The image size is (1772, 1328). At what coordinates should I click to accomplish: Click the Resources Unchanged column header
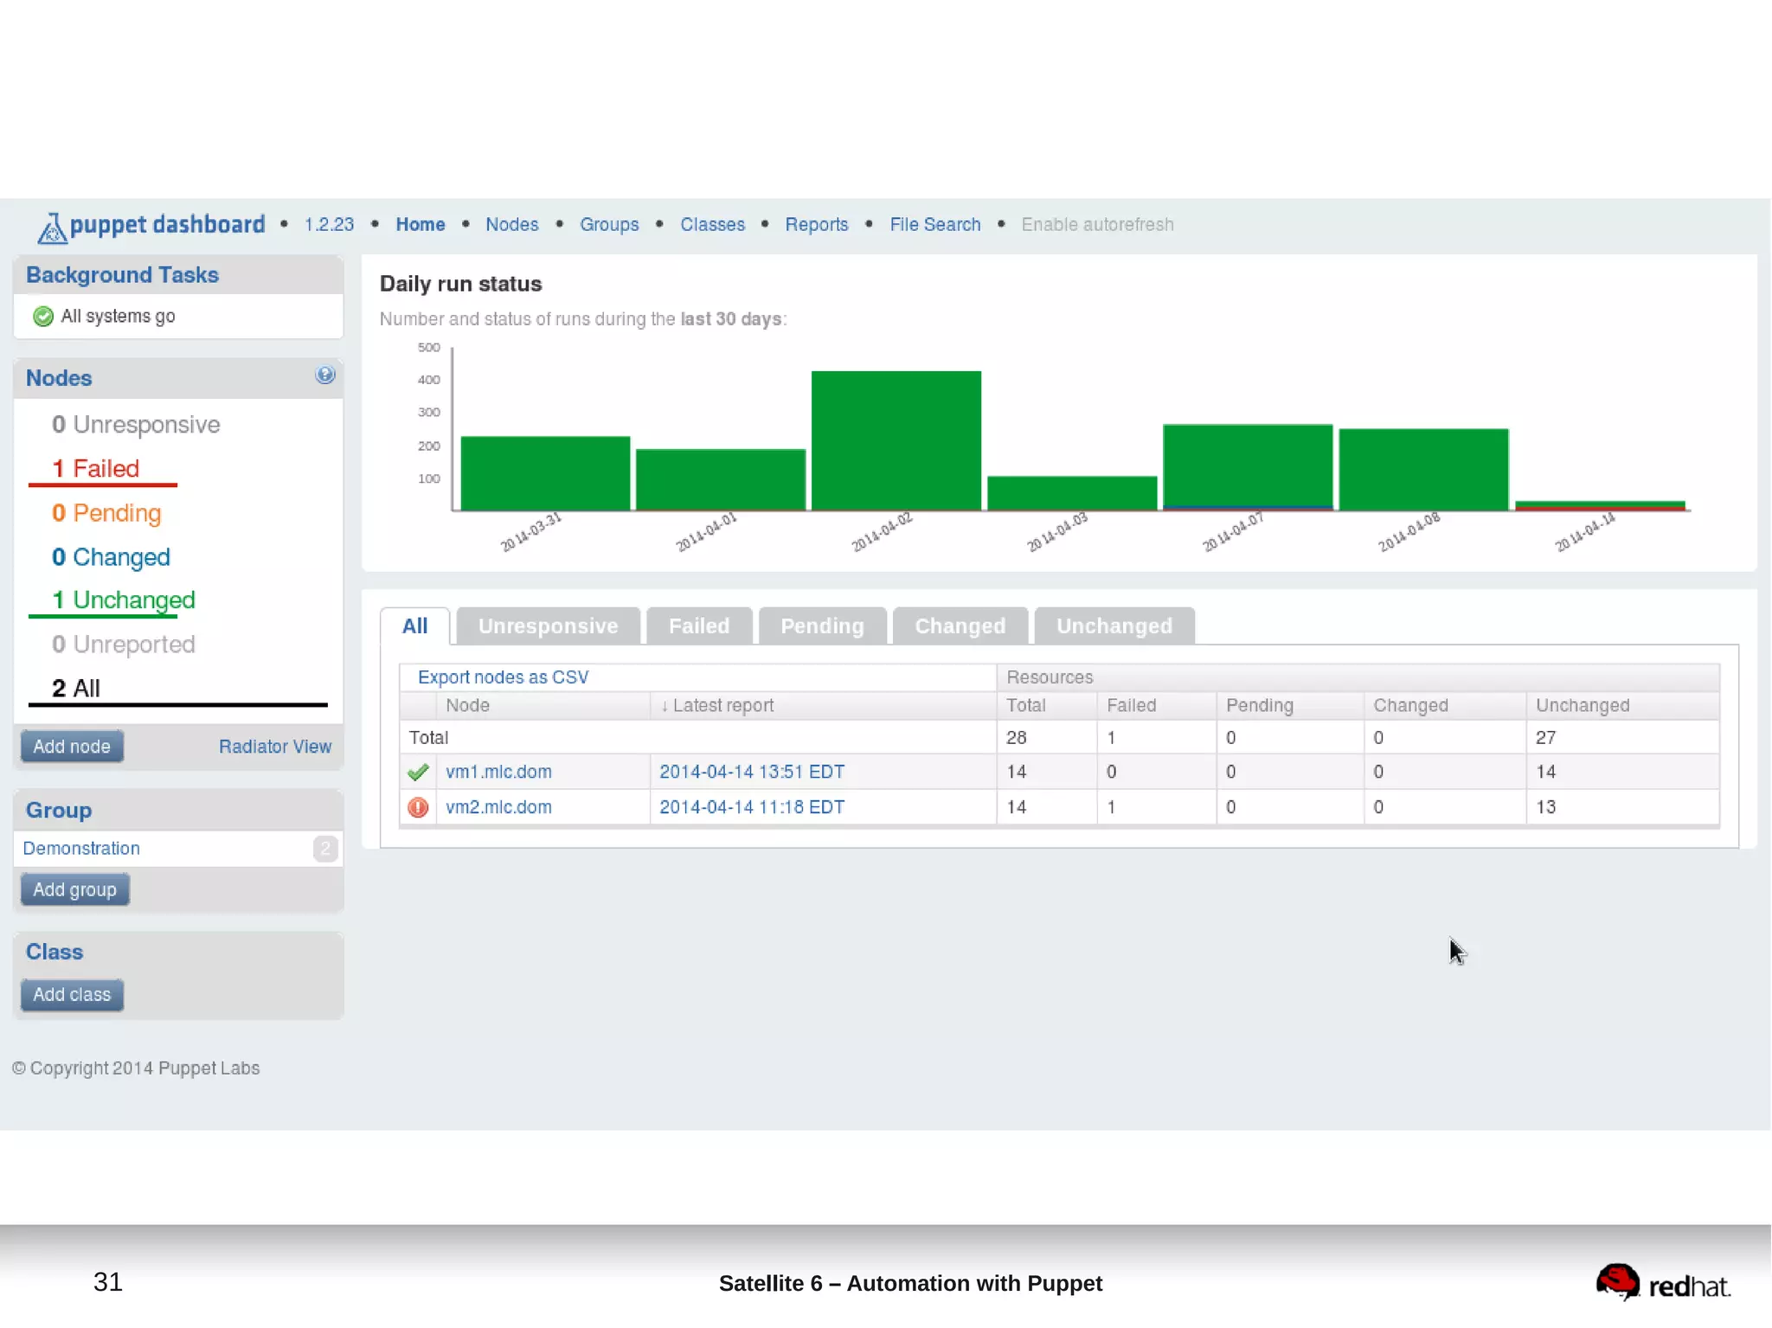pos(1583,706)
